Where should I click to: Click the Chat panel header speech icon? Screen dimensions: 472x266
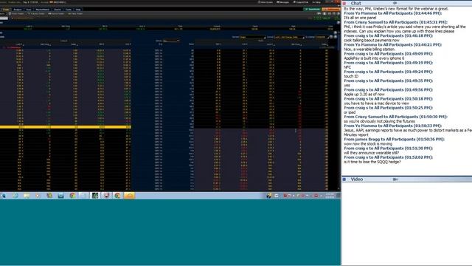pyautogui.click(x=395, y=3)
